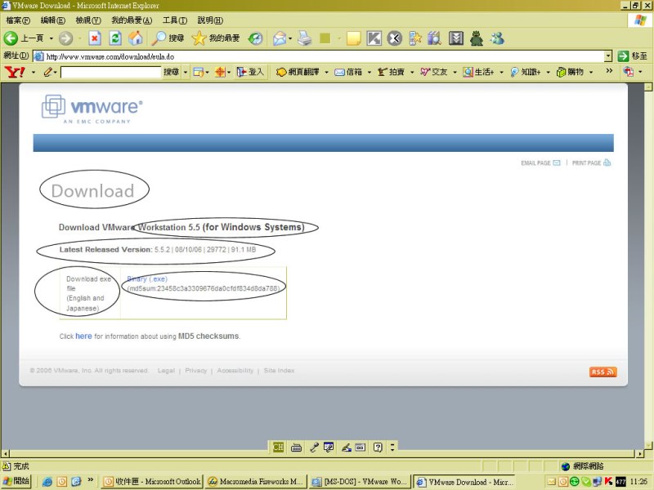Click the Print printer toolbar icon
The width and height of the screenshot is (654, 490).
tap(305, 38)
